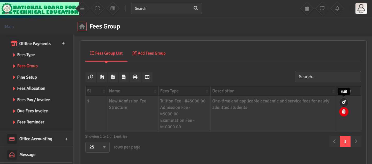The width and height of the screenshot is (372, 164).
Task: Click the copy icon in export toolbar
Action: click(x=91, y=77)
